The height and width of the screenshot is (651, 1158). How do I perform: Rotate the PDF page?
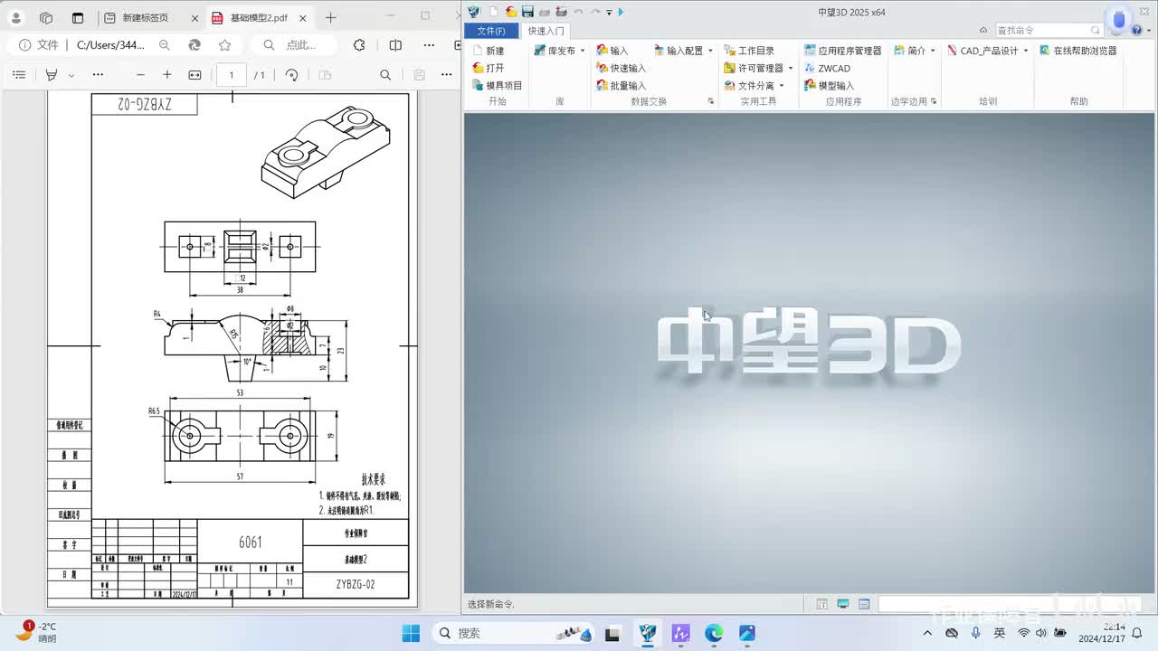tap(291, 75)
